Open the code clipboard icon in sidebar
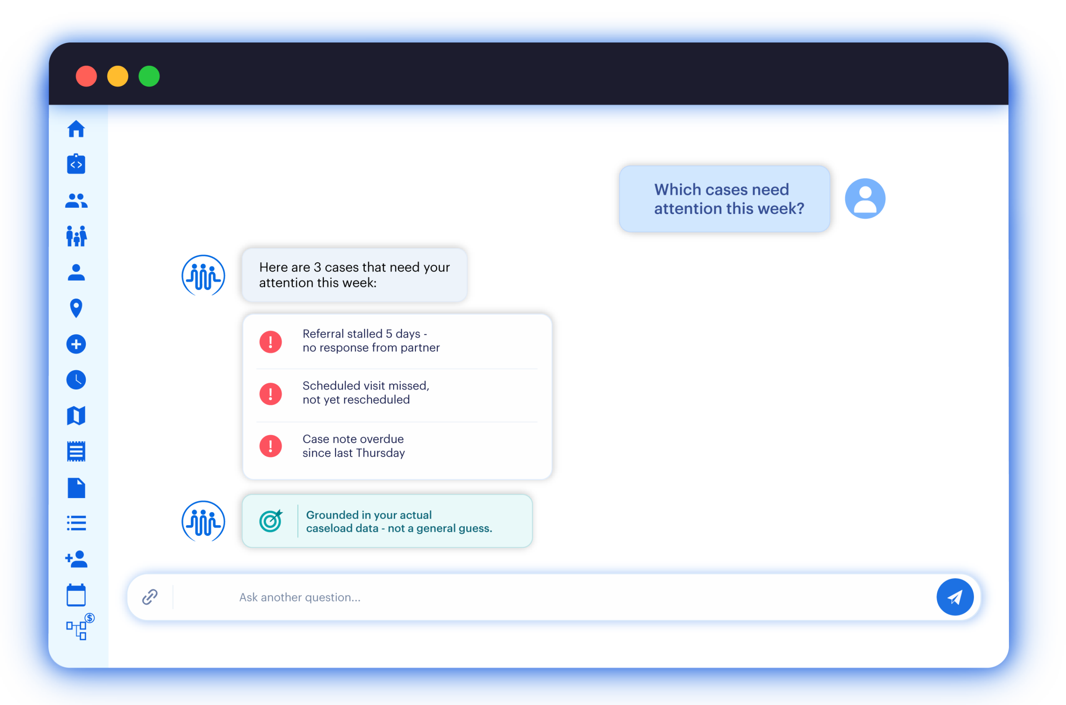 [x=76, y=164]
